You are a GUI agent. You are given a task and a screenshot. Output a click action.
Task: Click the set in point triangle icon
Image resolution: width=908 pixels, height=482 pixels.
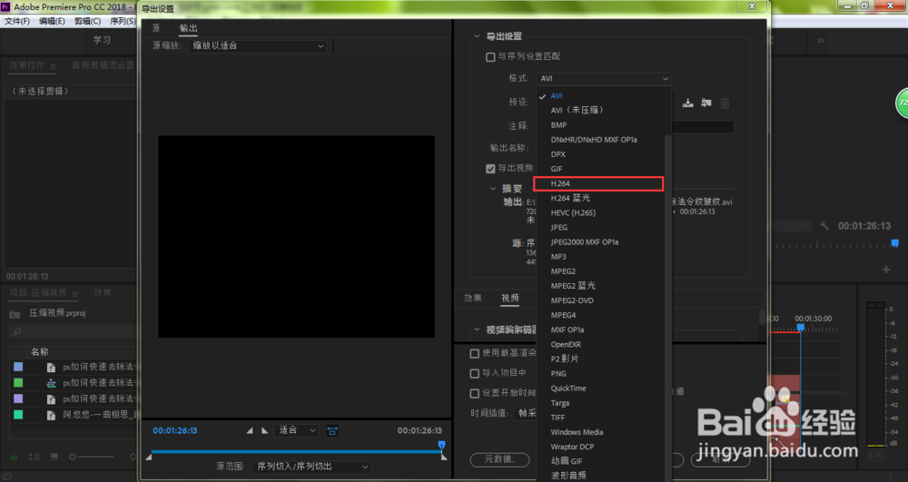(250, 430)
